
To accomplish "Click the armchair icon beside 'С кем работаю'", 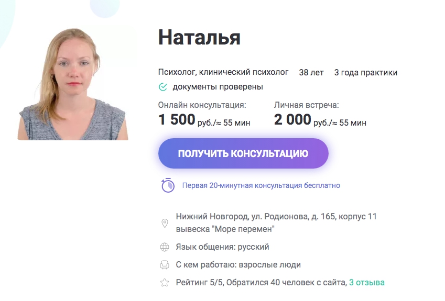I will 165,265.
